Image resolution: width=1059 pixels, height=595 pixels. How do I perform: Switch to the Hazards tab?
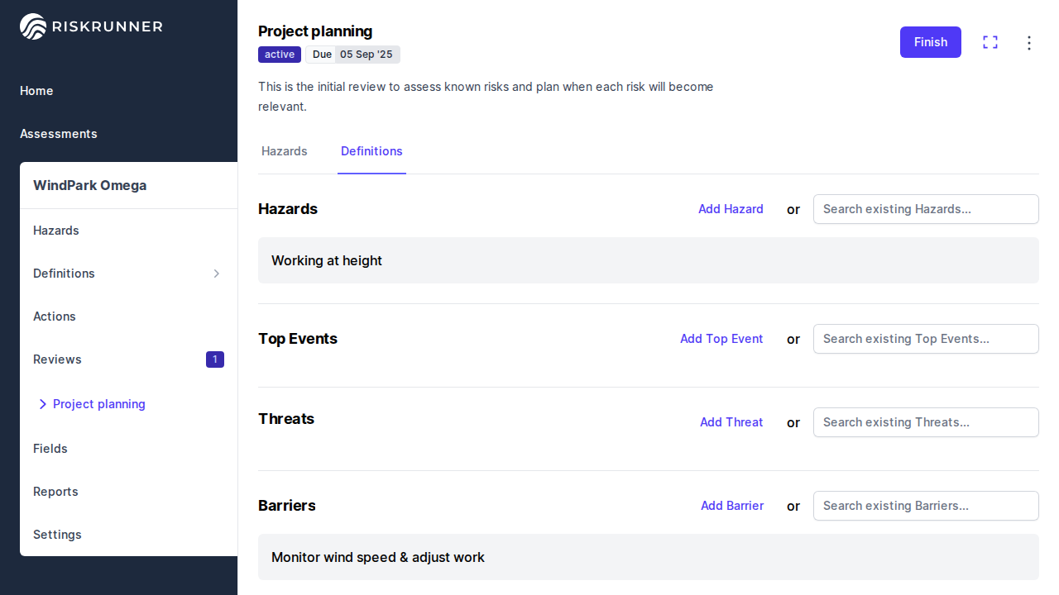(x=285, y=151)
